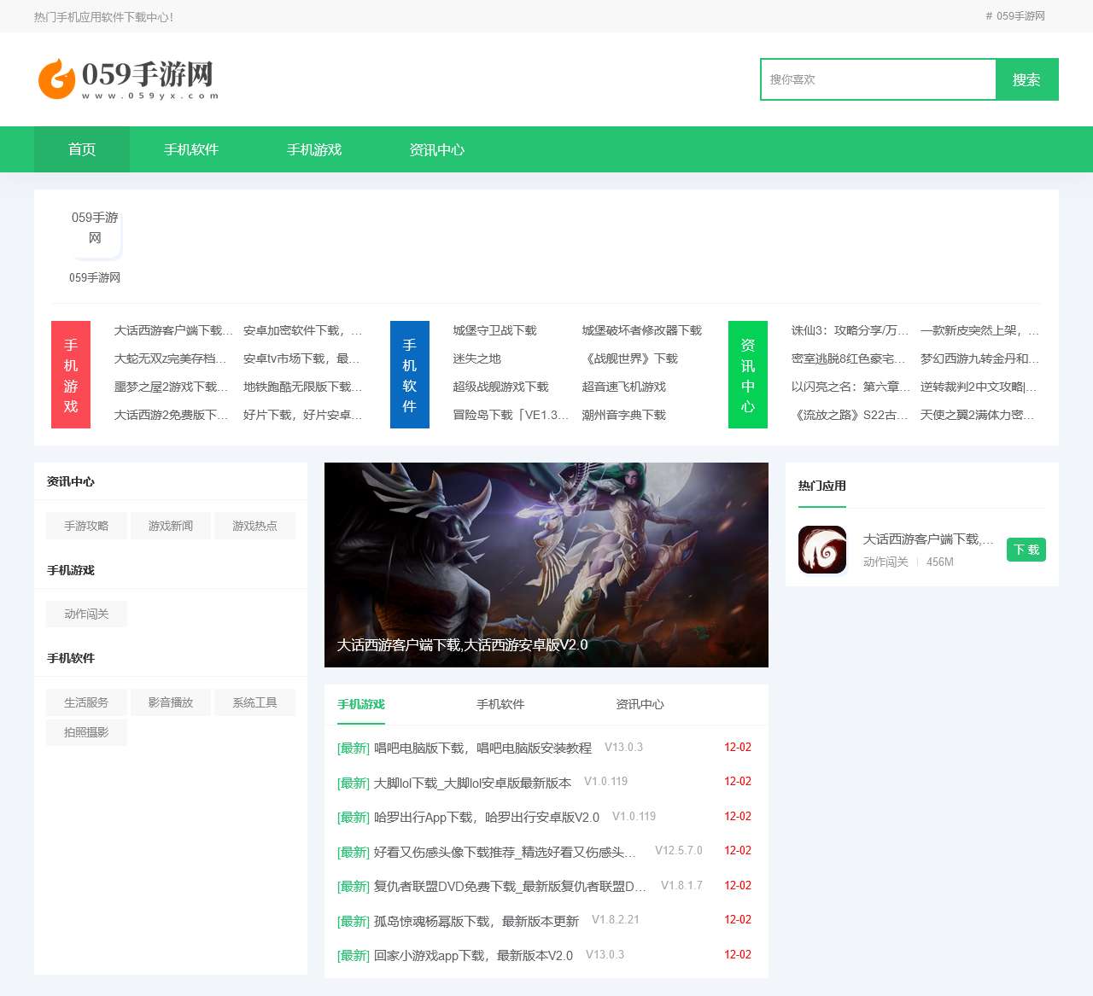This screenshot has width=1093, height=996.
Task: Open the 城堡守卫战下载 link
Action: click(x=494, y=330)
